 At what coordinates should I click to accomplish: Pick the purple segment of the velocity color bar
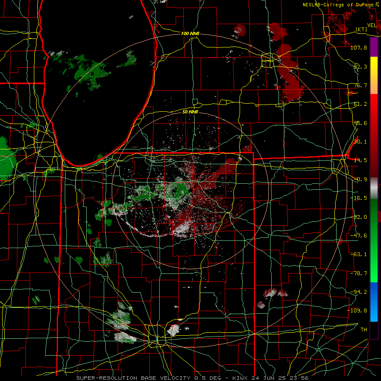coord(374,47)
